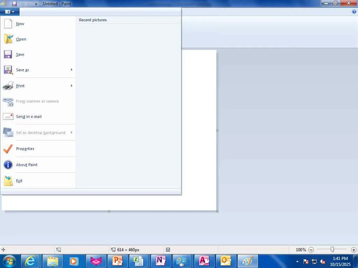
Task: Click the zoom slider thumb
Action: pos(332,250)
